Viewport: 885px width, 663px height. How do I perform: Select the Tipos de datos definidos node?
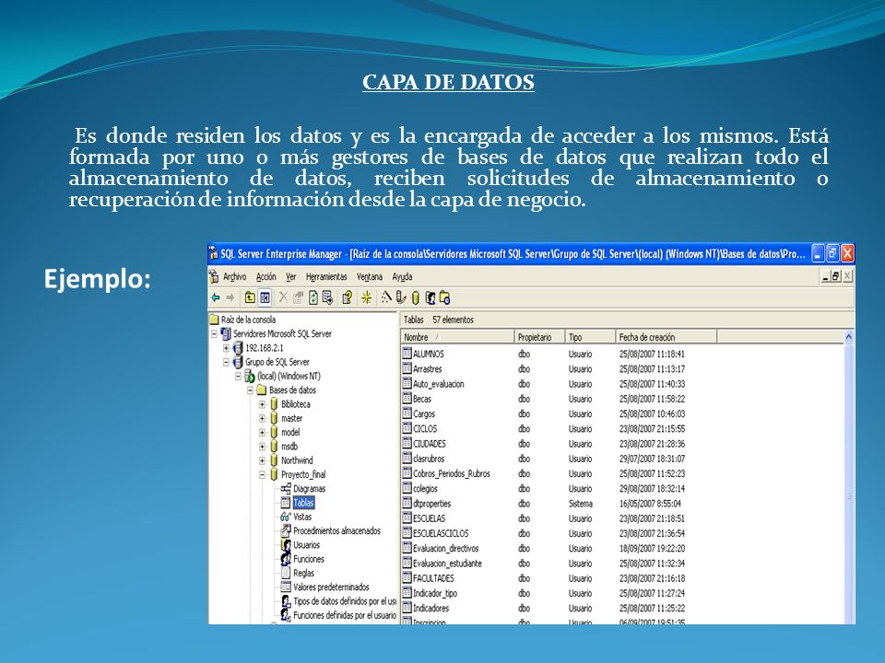coord(345,601)
